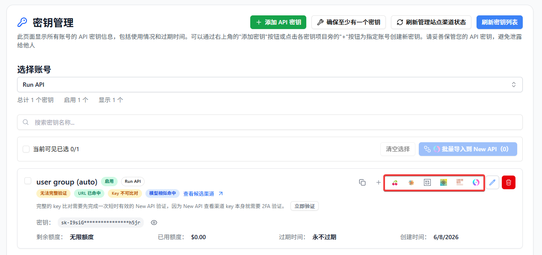Click the 立即验证 button

click(305, 206)
